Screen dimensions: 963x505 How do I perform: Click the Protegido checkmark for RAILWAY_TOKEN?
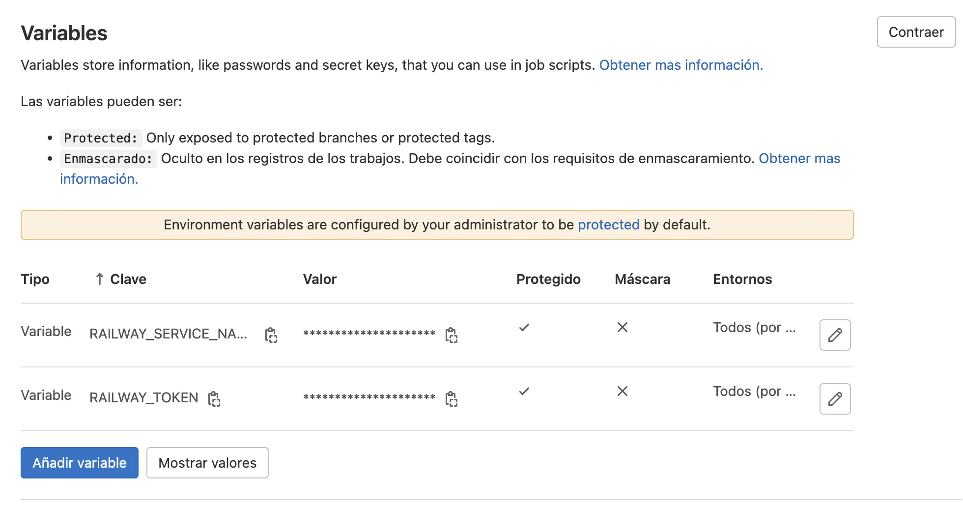[524, 392]
